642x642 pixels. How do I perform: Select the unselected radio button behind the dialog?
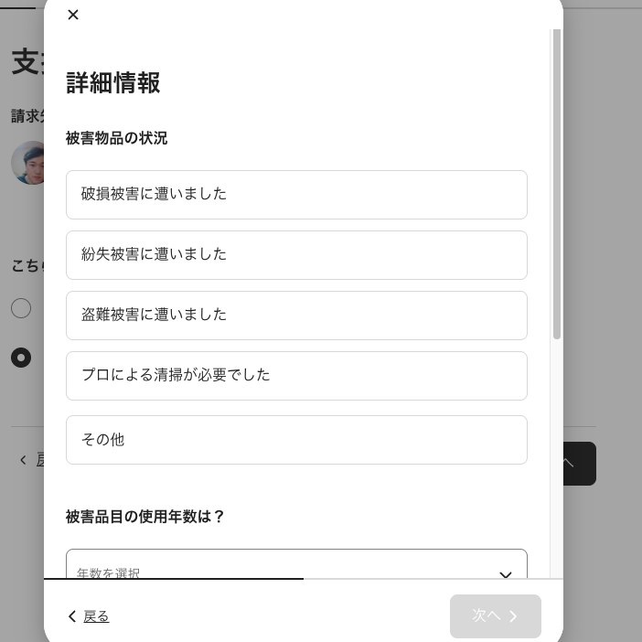tap(21, 308)
